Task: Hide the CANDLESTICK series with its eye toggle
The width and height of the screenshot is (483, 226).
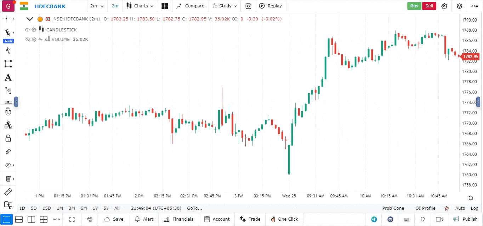Action: (x=27, y=30)
